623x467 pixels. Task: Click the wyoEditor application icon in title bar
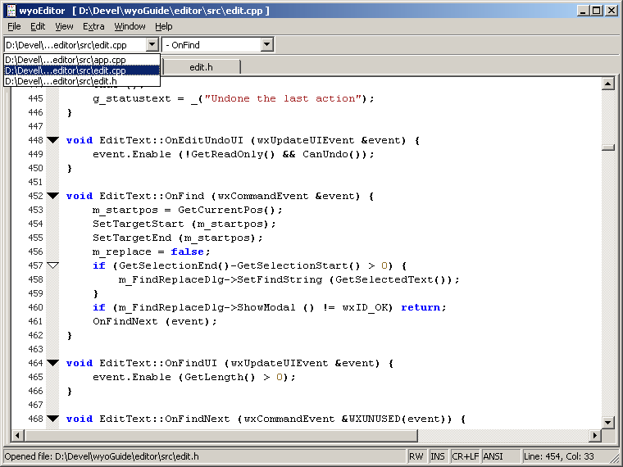11,11
